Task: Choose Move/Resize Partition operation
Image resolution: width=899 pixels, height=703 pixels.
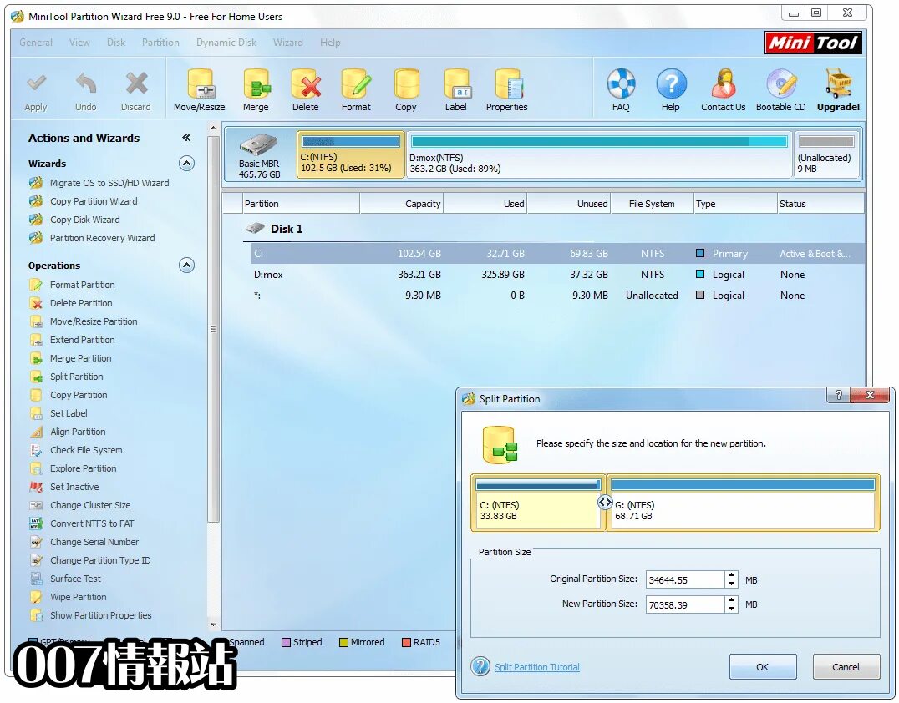Action: click(94, 321)
